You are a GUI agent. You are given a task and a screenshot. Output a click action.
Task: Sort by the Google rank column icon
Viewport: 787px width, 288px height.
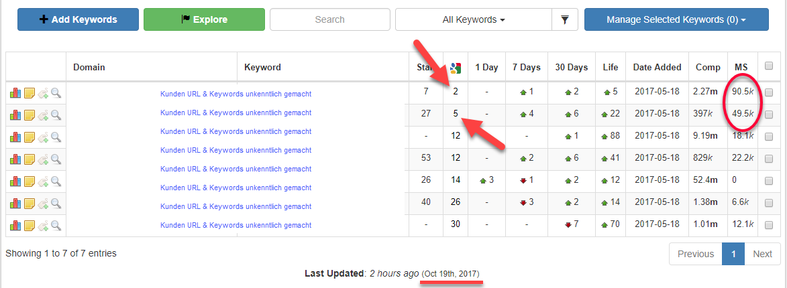(x=456, y=68)
